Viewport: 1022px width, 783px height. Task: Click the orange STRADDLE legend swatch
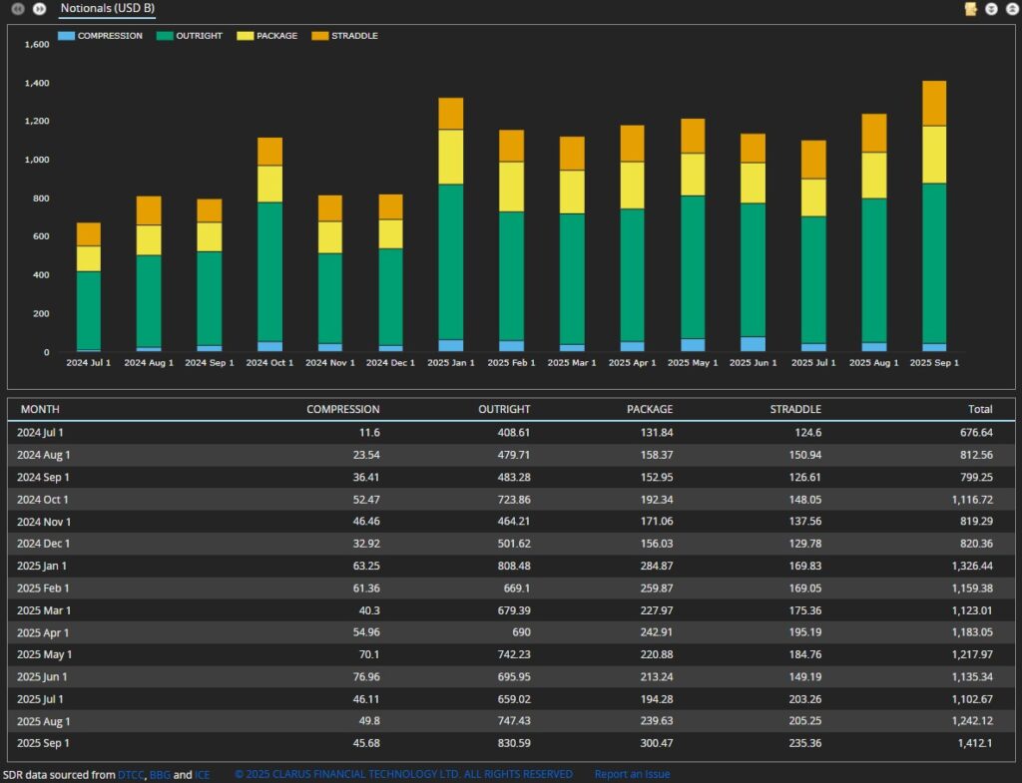click(319, 36)
